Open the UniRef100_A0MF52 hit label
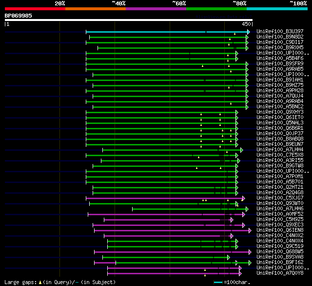Image resolution: width=312 pixels, height=286 pixels. tap(280, 214)
